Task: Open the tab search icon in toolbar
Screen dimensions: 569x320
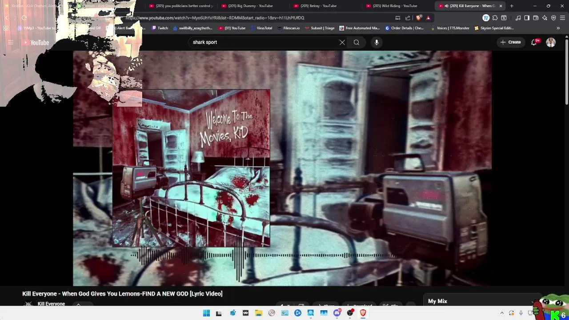Action: click(x=504, y=18)
